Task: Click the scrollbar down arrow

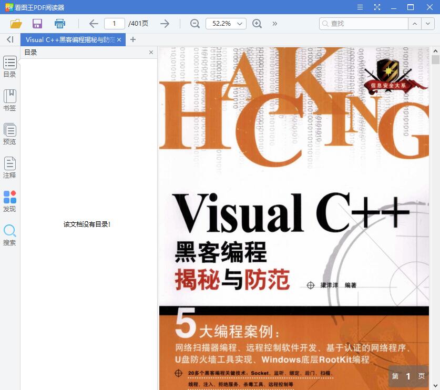Action: [435, 386]
